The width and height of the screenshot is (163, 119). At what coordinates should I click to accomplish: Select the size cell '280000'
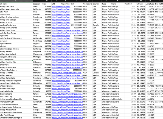click(x=47, y=110)
